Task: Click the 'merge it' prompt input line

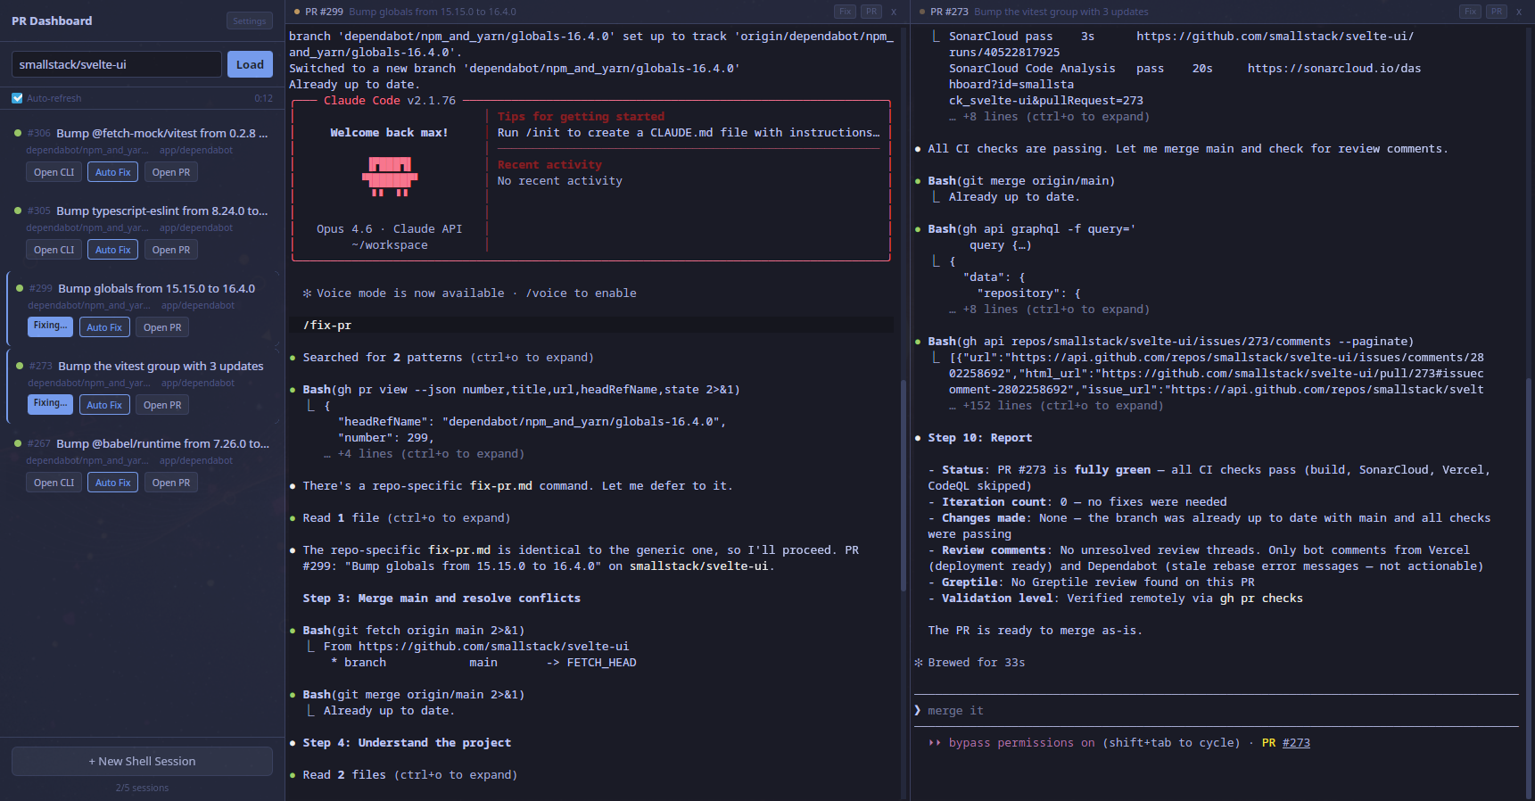Action: [1216, 711]
